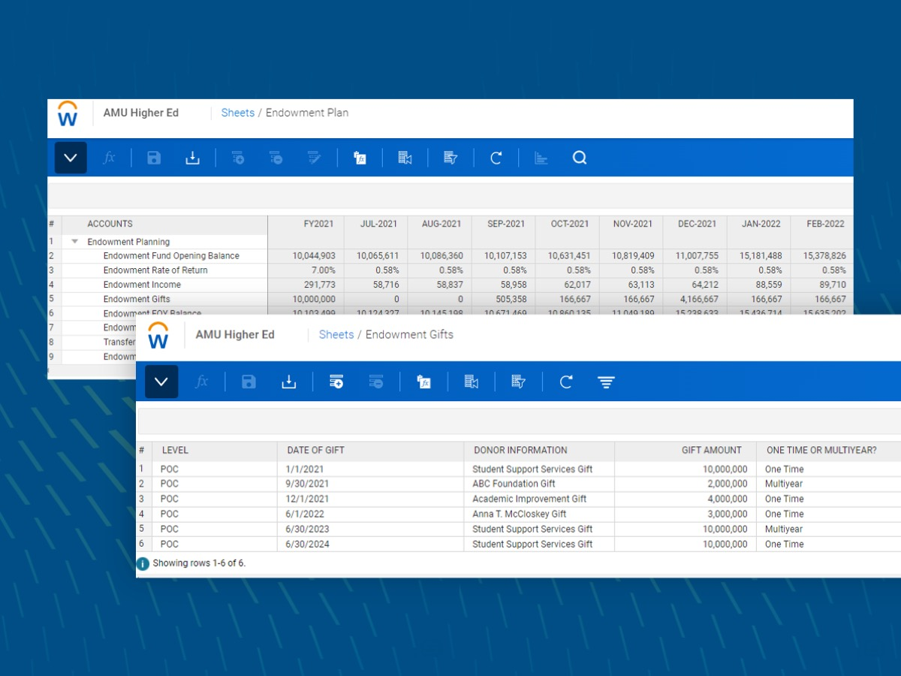Click the Sheets link above the Endowment Gifts table
901x676 pixels.
click(336, 334)
